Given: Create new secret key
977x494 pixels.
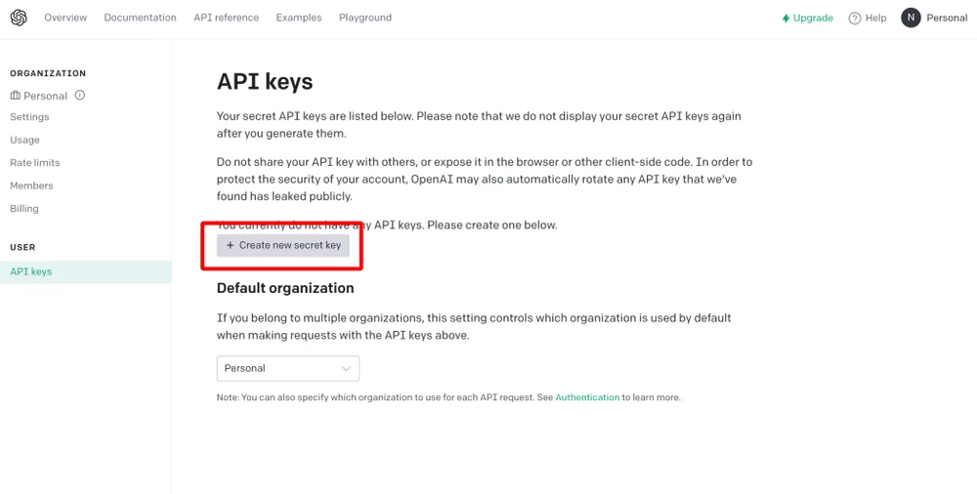Looking at the screenshot, I should point(283,245).
